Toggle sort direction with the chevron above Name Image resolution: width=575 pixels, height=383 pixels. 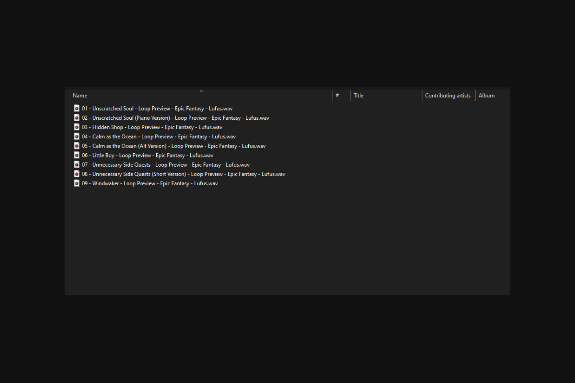tap(201, 90)
